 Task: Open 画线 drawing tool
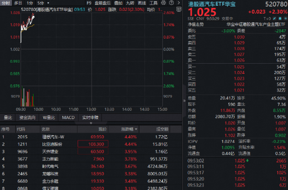click(x=142, y=3)
